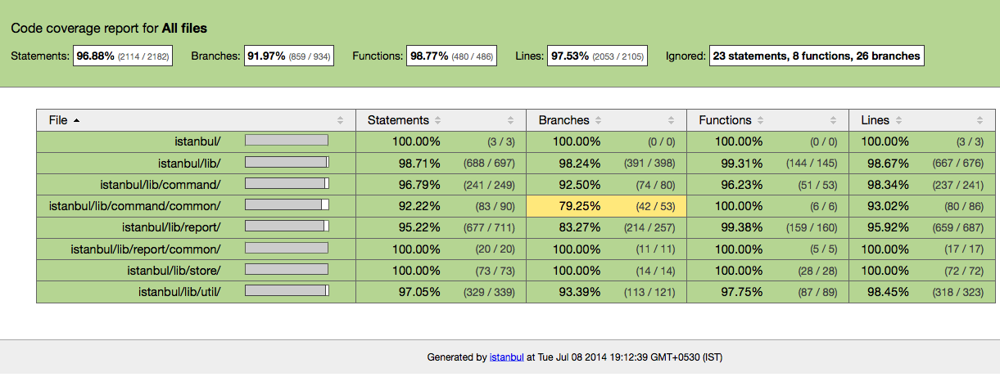The width and height of the screenshot is (1000, 377).
Task: Click the coverage bar for istanbul/lib/report/common/
Action: pos(287,248)
